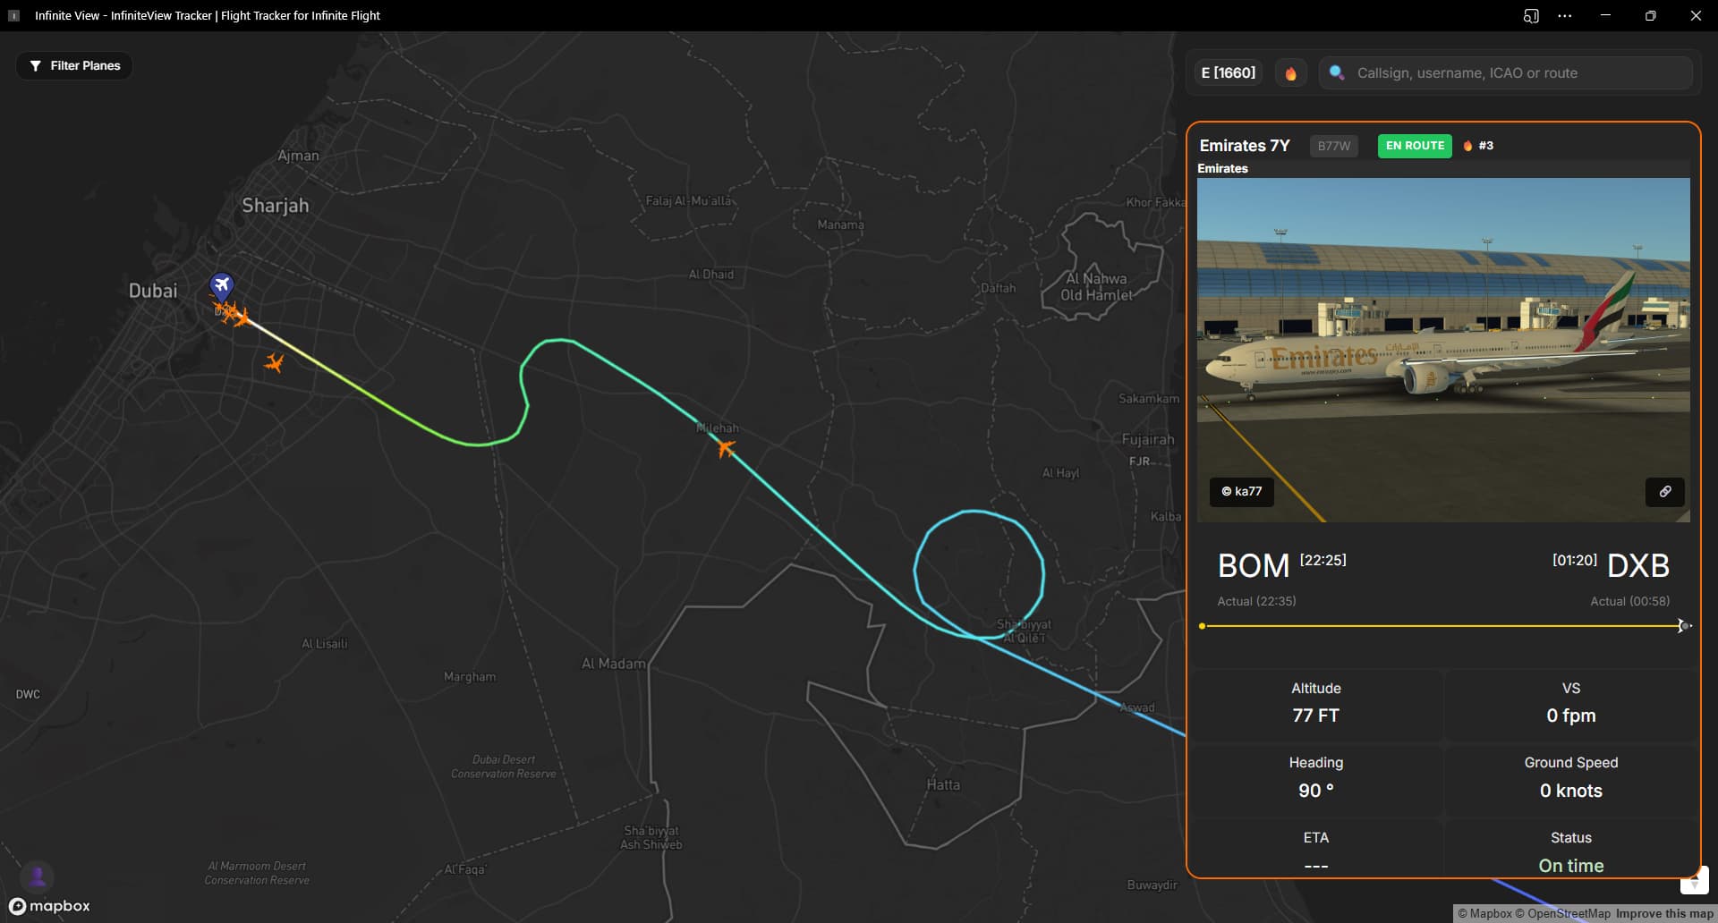
Task: Open the E [1660] server selector
Action: [x=1228, y=72]
